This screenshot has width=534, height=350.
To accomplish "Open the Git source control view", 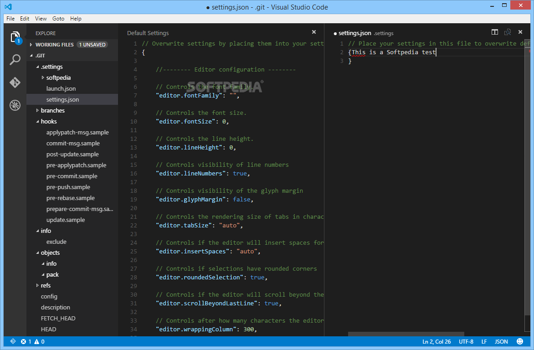I will (x=15, y=82).
